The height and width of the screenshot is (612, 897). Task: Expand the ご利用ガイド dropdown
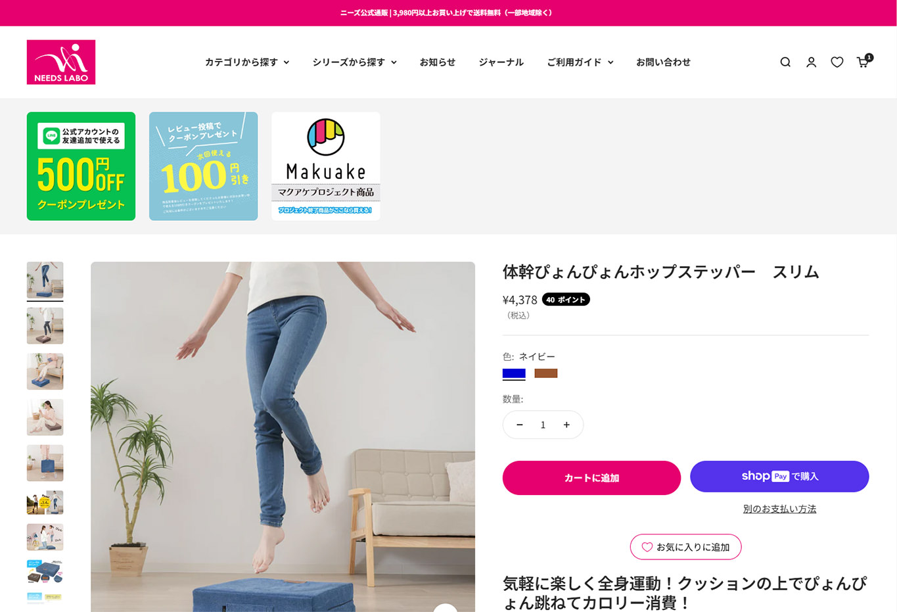tap(580, 62)
